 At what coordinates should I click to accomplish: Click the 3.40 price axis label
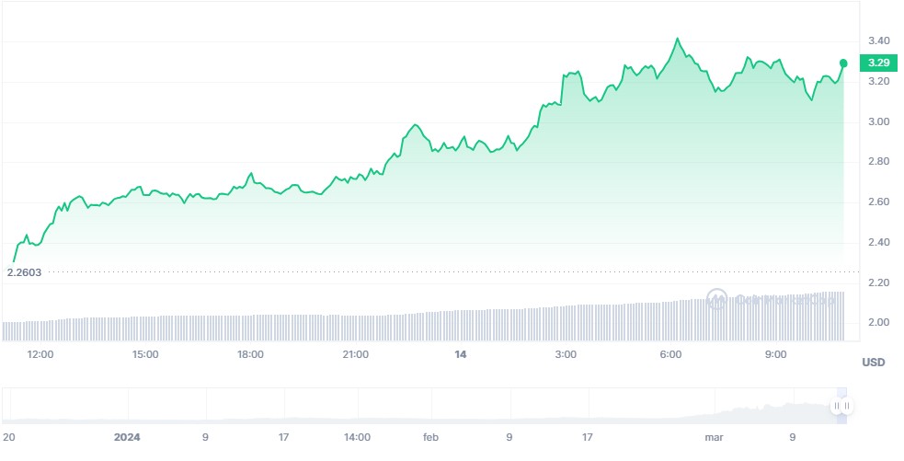[x=878, y=40]
